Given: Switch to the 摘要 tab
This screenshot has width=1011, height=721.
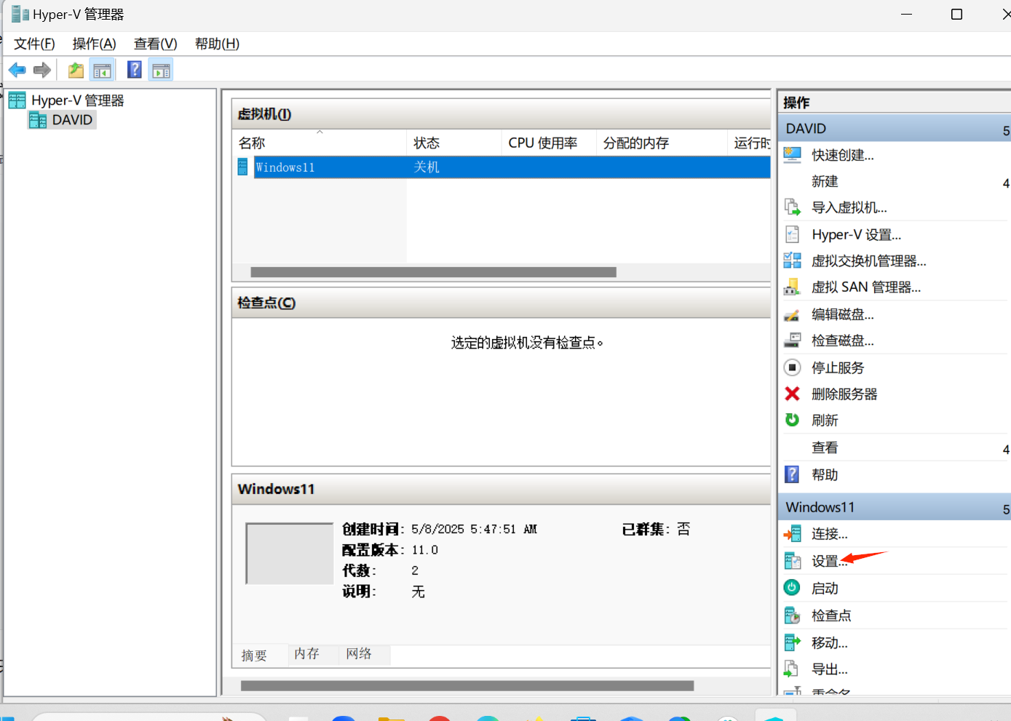Looking at the screenshot, I should click(255, 656).
